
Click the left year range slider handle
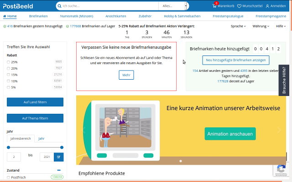[x=9, y=147]
